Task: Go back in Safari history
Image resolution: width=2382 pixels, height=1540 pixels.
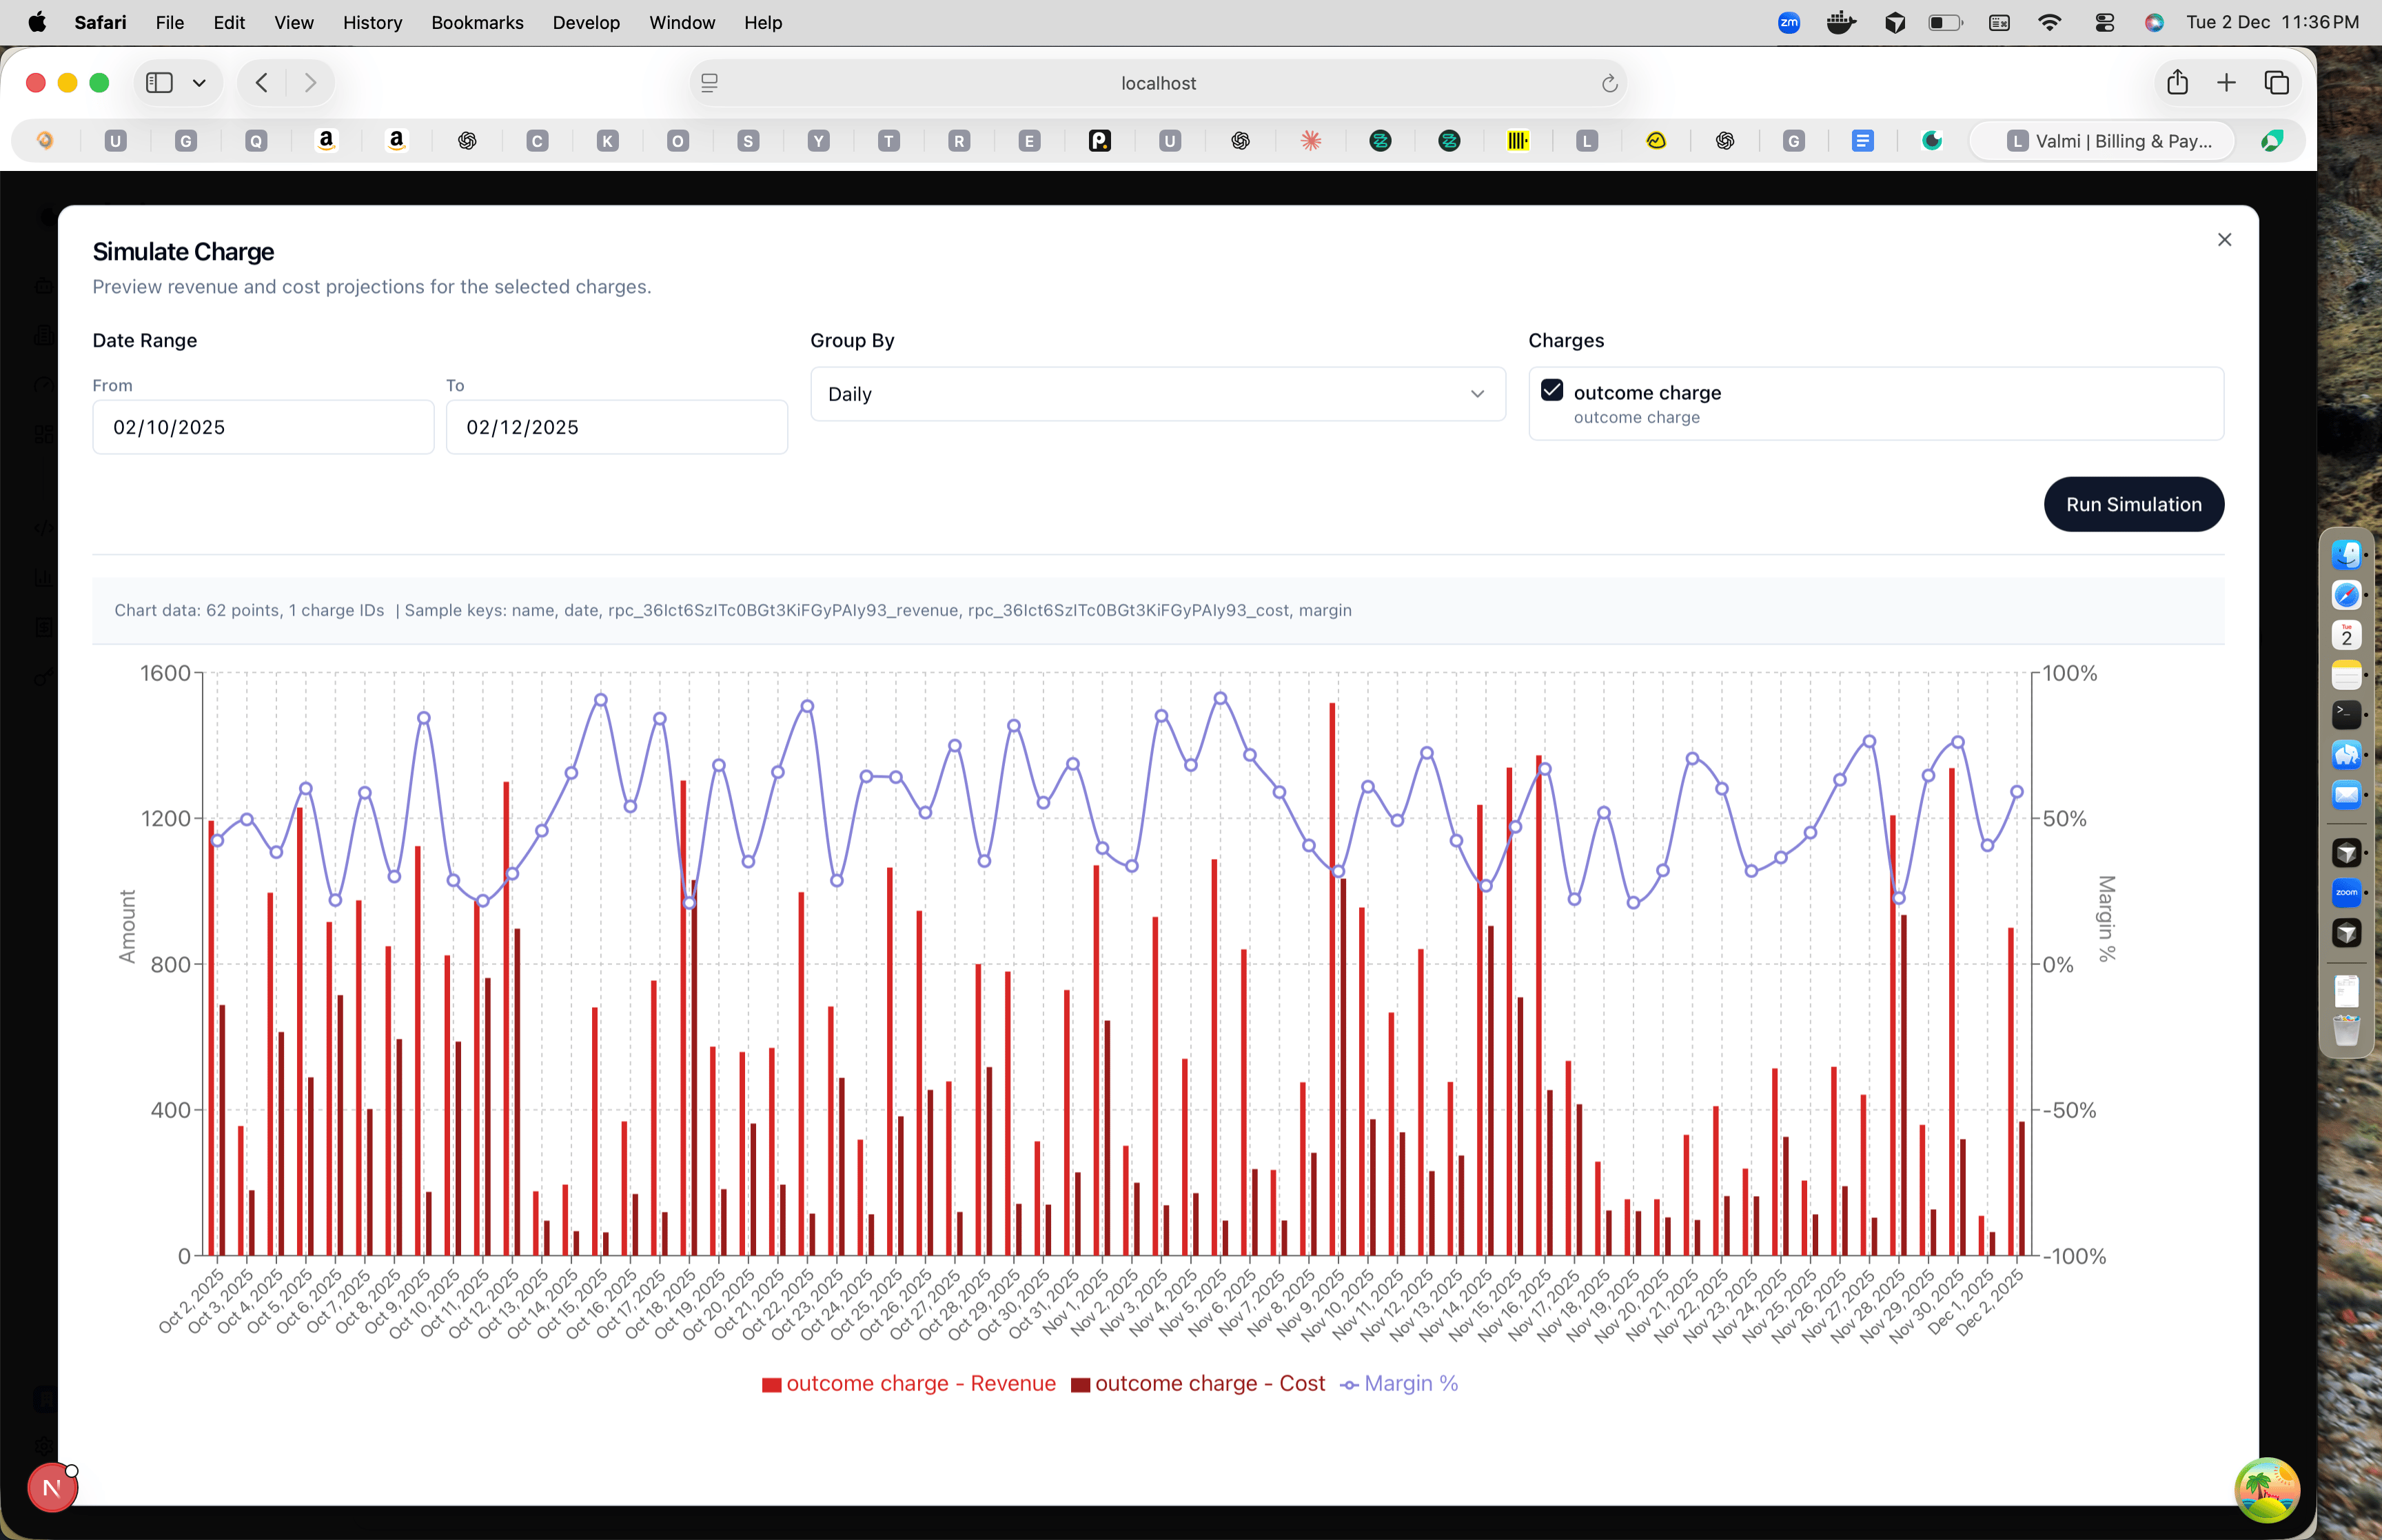Action: 262,83
